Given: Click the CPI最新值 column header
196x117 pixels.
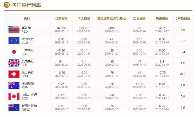Looking at the screenshot, I should click(183, 18).
